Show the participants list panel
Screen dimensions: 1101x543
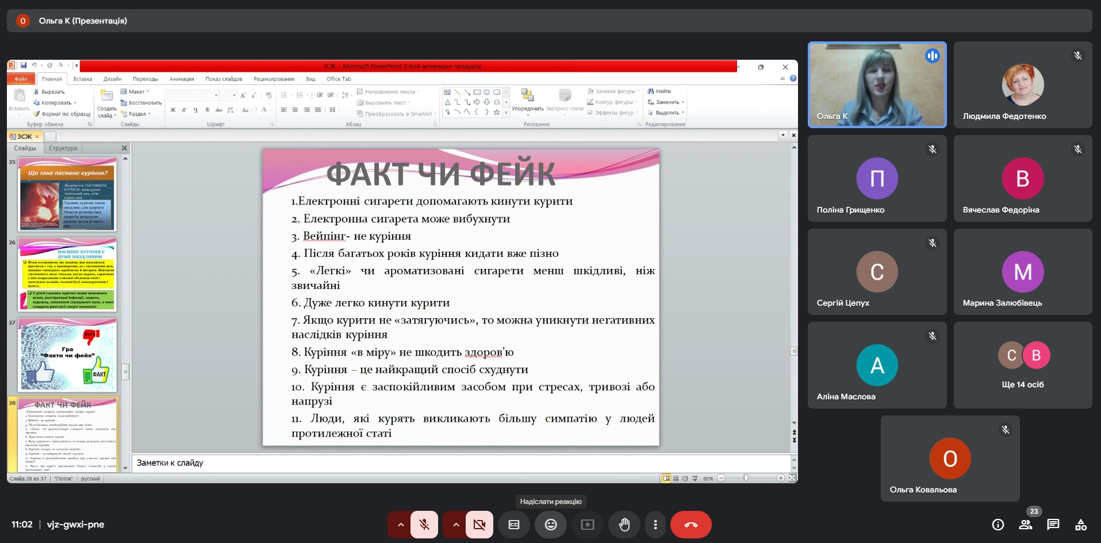pos(1026,525)
